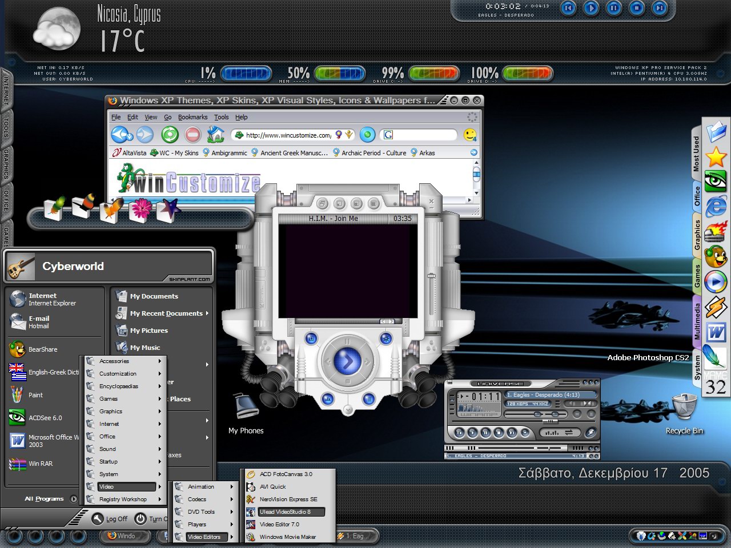
Task: Open the Ambigrammic bookmark
Action: [224, 153]
